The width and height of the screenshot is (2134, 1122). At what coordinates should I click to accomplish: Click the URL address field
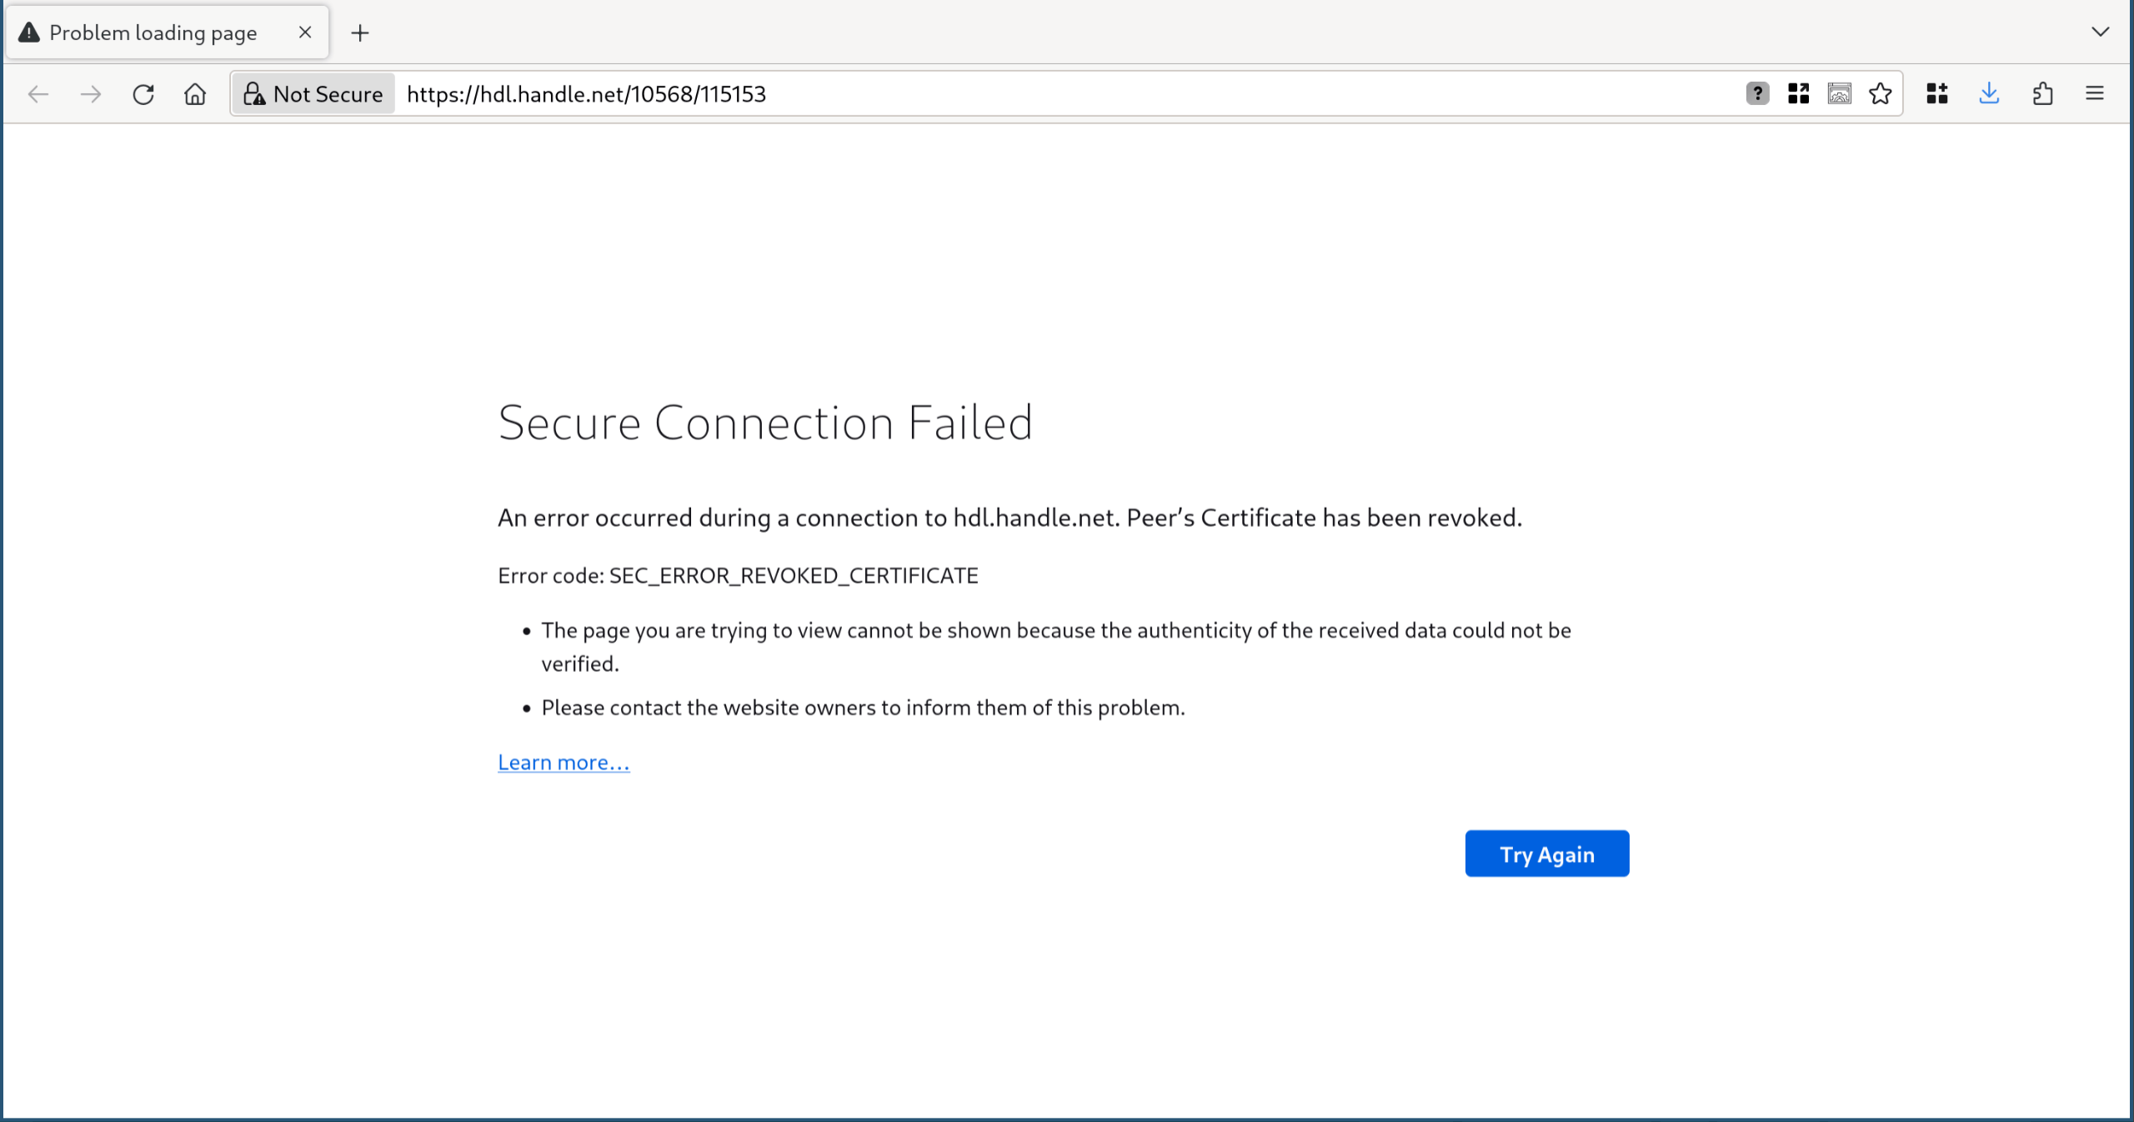[x=1067, y=94]
